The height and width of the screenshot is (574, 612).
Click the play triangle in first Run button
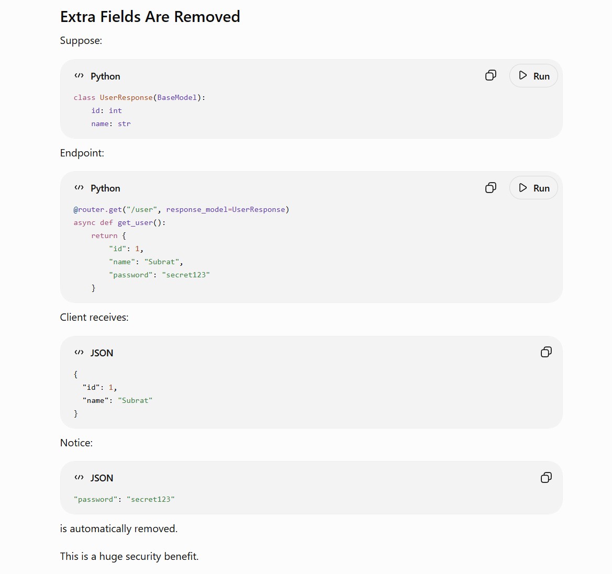point(522,76)
